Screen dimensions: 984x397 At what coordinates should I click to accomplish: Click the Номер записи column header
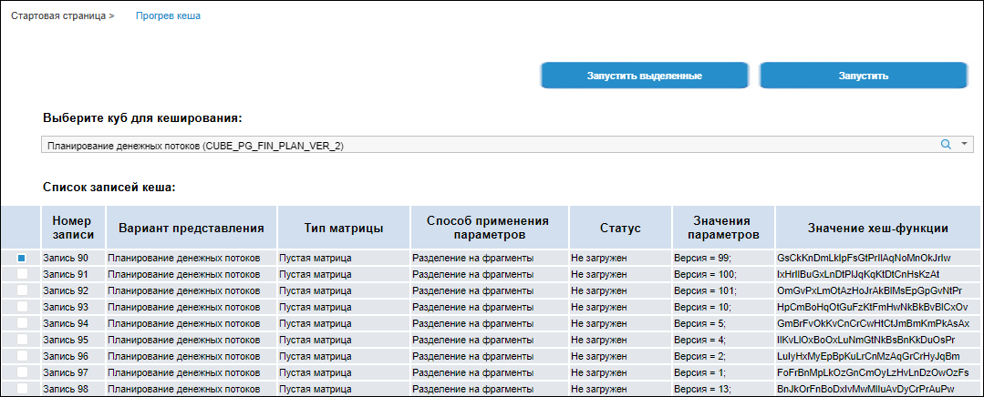tap(73, 228)
